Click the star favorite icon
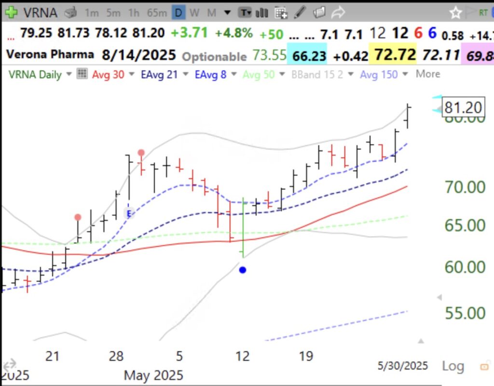494x386 pixels. pos(455,13)
